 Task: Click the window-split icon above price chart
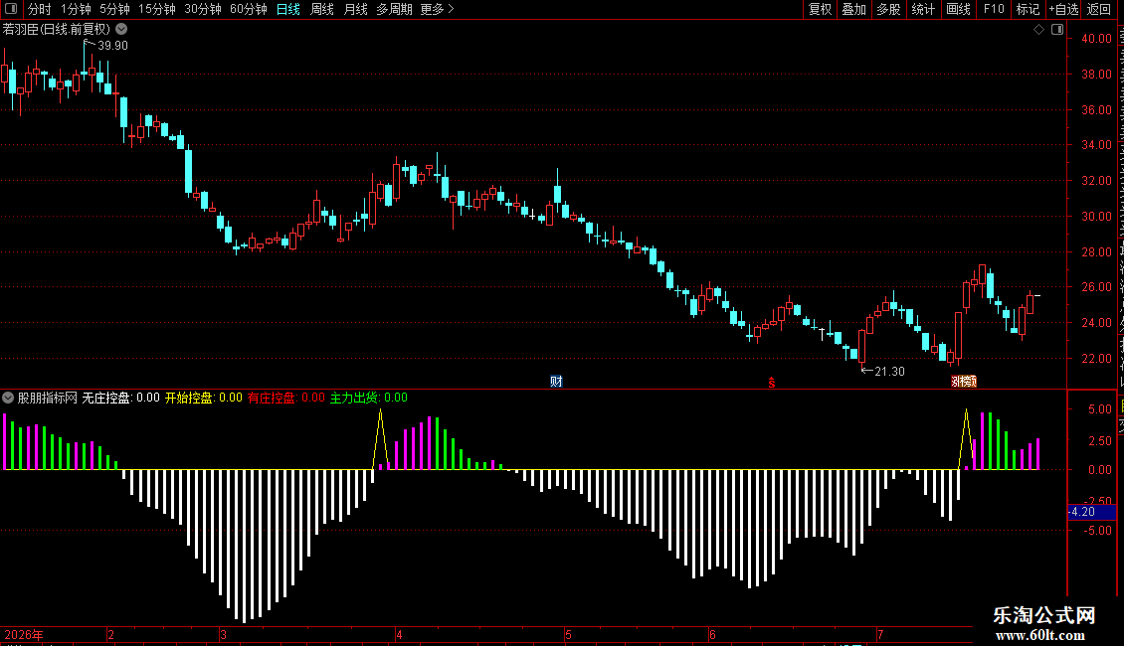point(1057,30)
